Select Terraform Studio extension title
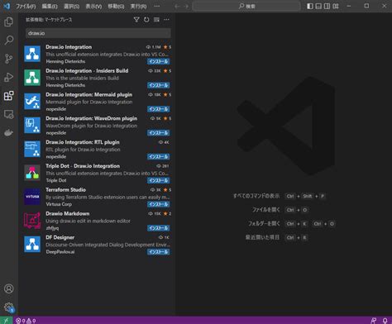392x324 pixels. (x=65, y=190)
